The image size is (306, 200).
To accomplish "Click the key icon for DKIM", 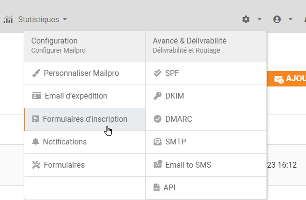I will click(x=157, y=96).
